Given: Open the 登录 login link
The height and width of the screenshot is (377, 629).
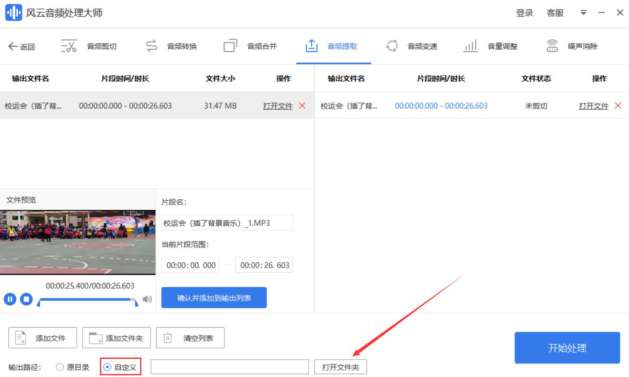Looking at the screenshot, I should (524, 13).
